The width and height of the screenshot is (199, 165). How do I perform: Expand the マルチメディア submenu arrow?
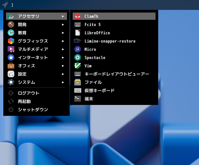(x=63, y=49)
